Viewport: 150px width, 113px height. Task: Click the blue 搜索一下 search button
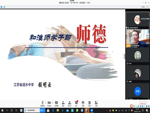(x=42, y=110)
